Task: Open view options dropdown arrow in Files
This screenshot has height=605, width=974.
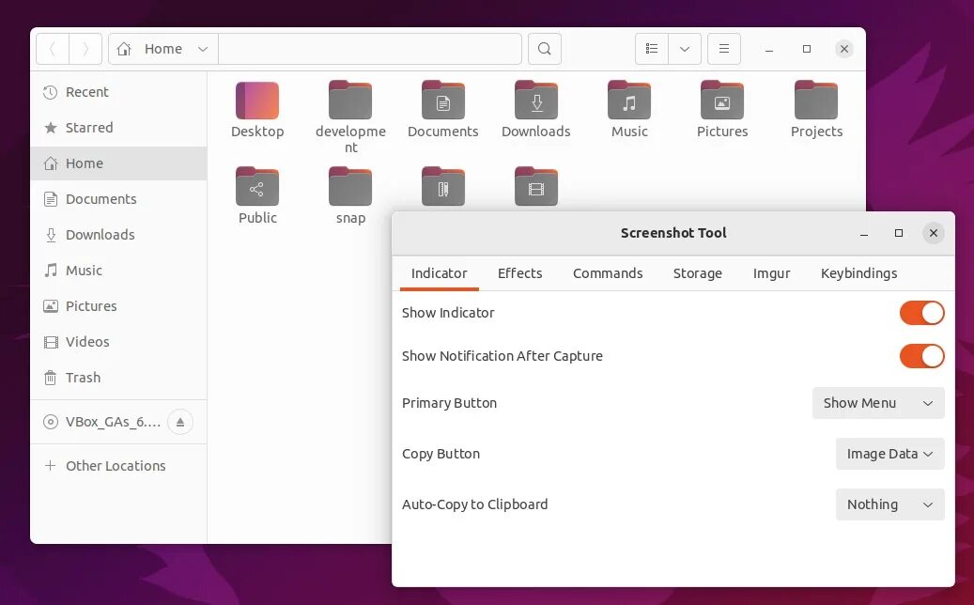Action: point(685,49)
